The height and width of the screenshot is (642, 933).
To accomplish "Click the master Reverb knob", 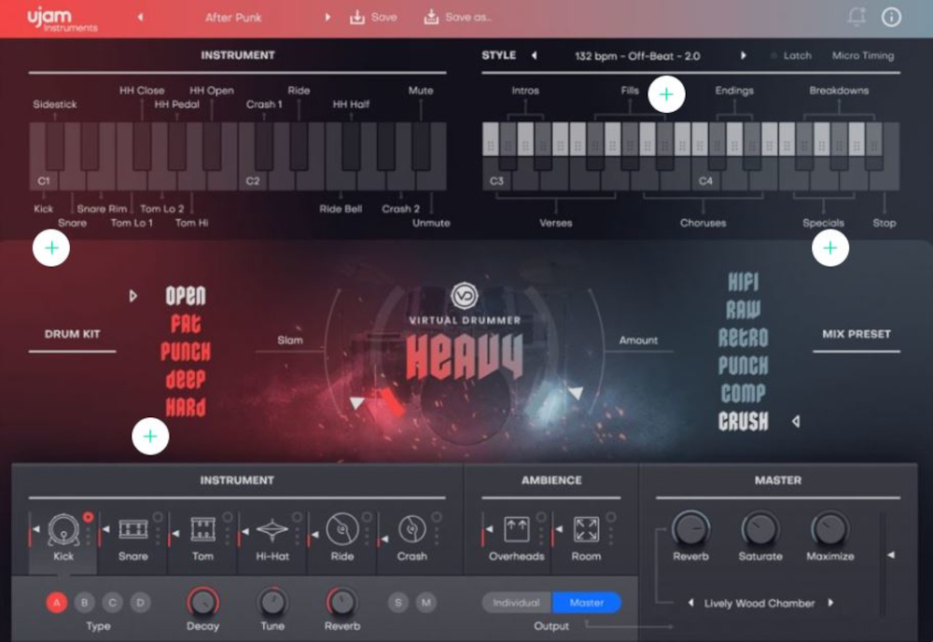I will [x=690, y=528].
